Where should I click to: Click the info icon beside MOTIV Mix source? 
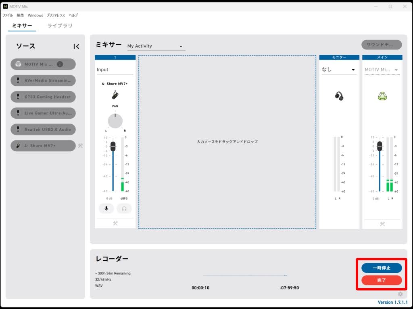(60, 64)
